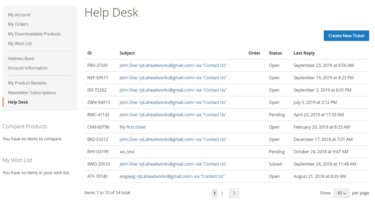375x202 pixels.
Task: Open 'My first ticket' link
Action: tap(133, 127)
